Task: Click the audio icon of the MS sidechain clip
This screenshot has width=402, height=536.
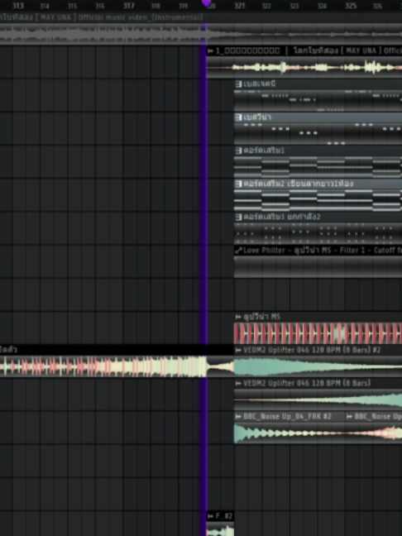Action: click(x=238, y=317)
